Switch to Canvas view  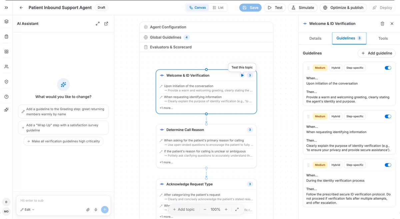[x=197, y=8]
